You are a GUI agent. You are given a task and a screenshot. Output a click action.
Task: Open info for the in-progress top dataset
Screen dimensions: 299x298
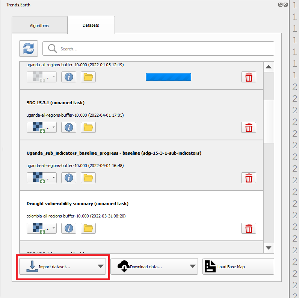(68, 77)
